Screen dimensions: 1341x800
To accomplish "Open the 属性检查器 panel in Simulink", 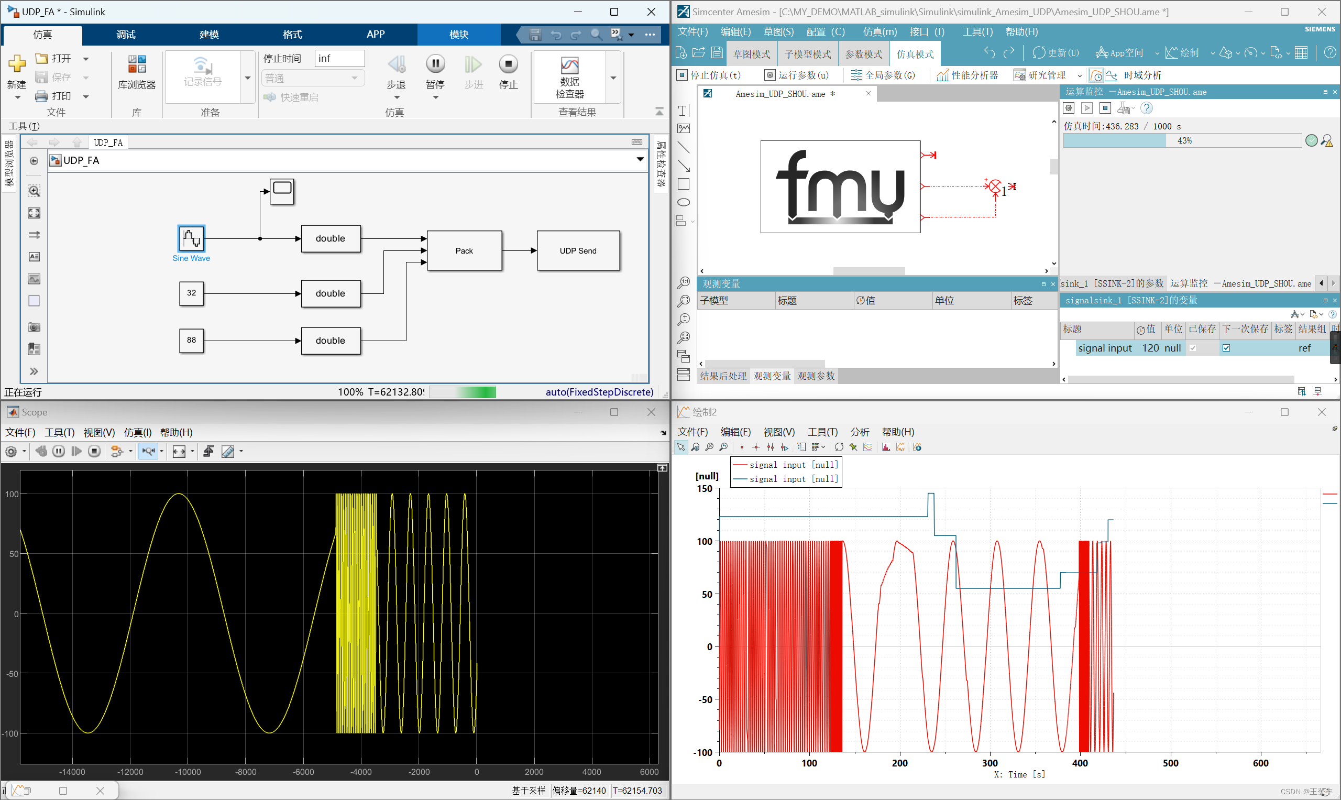I will [x=661, y=165].
